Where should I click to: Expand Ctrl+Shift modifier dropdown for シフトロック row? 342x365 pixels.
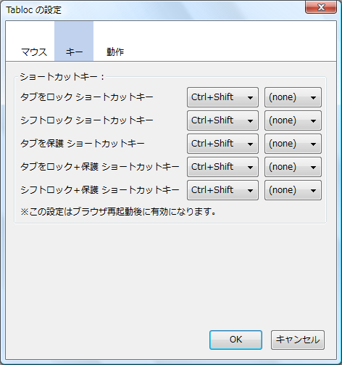(x=222, y=120)
